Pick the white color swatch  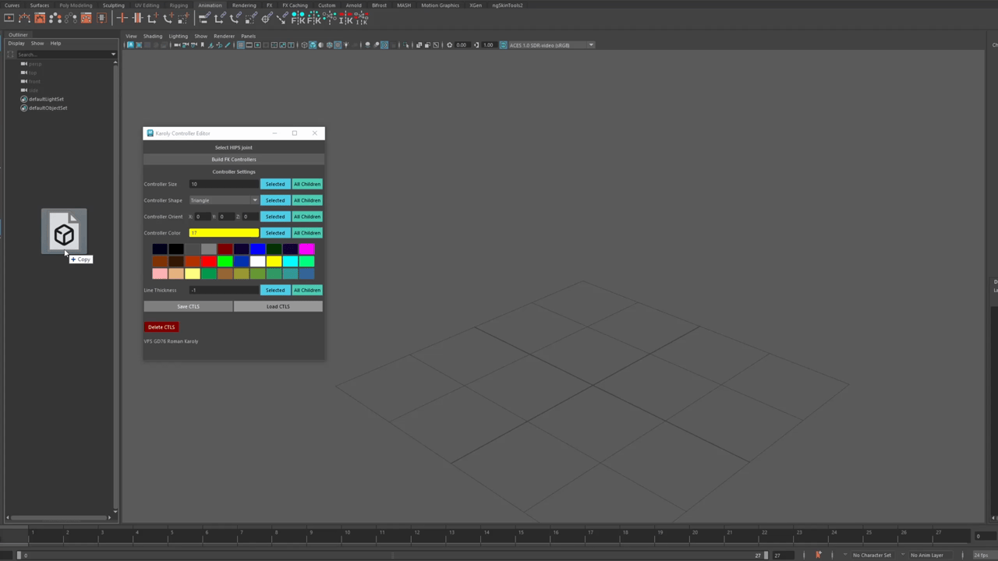tap(257, 261)
